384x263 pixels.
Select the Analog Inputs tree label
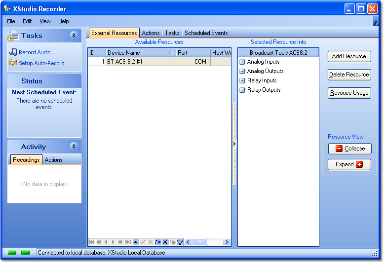(x=263, y=62)
